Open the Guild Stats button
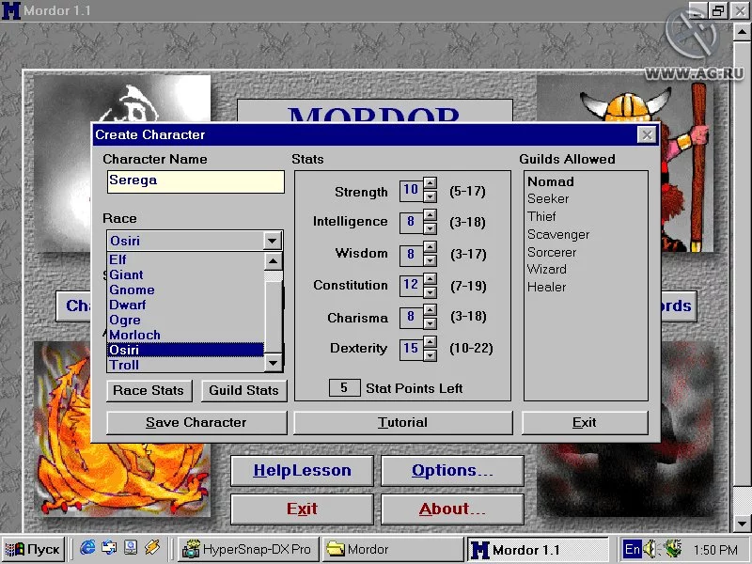The width and height of the screenshot is (752, 564). tap(243, 390)
